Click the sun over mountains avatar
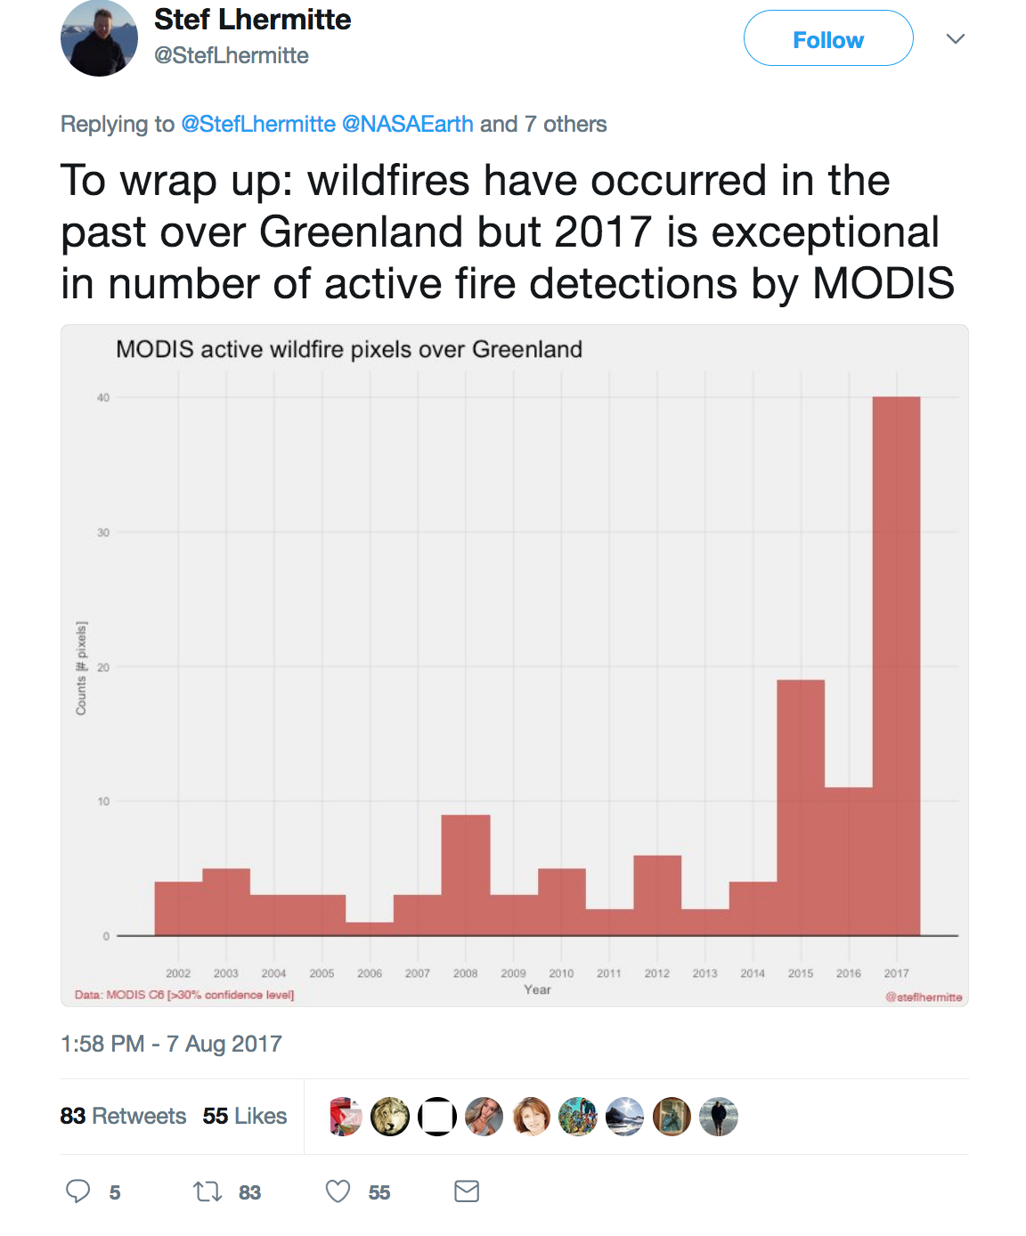Screen dimensions: 1026x1236 (x=625, y=1117)
